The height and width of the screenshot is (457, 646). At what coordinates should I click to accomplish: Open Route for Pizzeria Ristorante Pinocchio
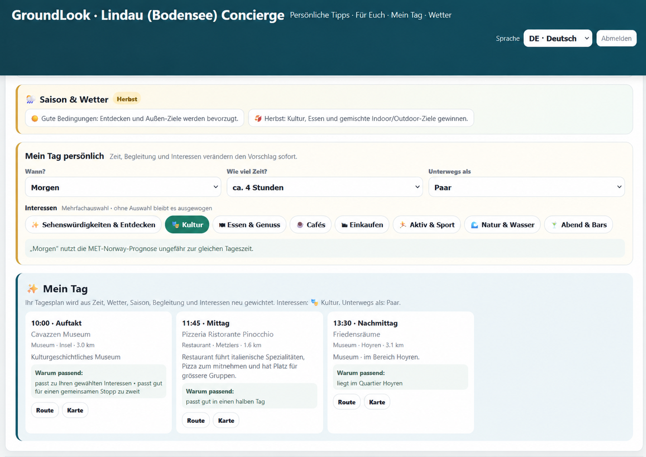click(196, 420)
